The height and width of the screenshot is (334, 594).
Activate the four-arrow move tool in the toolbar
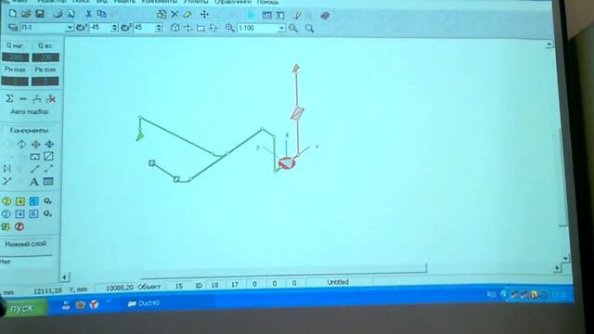point(204,15)
